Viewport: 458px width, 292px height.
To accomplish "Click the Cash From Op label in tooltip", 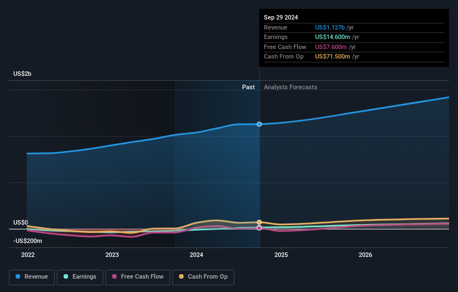I will click(283, 57).
